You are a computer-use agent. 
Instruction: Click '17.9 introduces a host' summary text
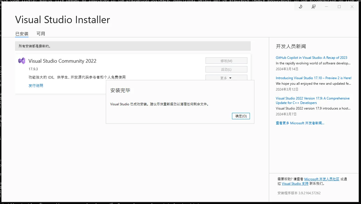coord(313,108)
